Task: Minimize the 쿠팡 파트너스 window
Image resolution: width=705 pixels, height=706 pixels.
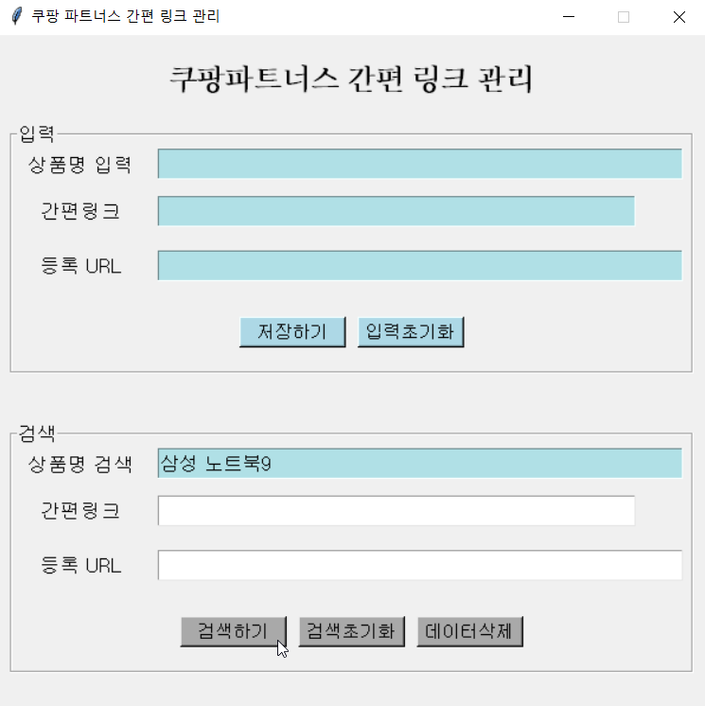Action: [x=569, y=17]
